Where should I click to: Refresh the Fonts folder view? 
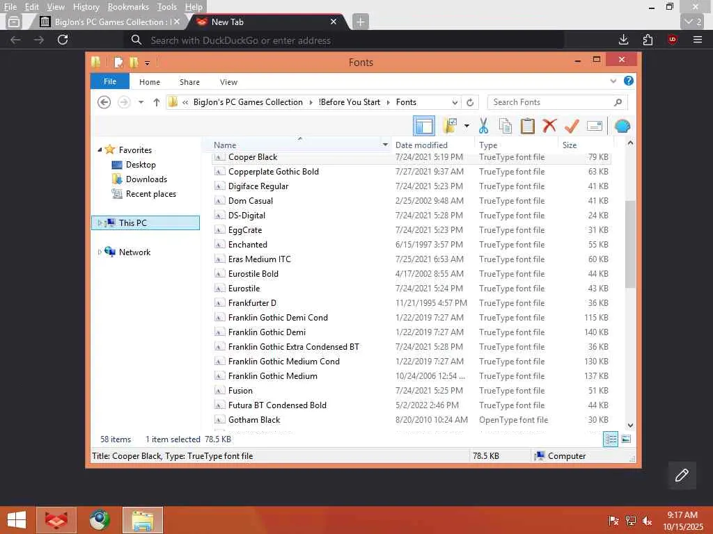point(470,102)
